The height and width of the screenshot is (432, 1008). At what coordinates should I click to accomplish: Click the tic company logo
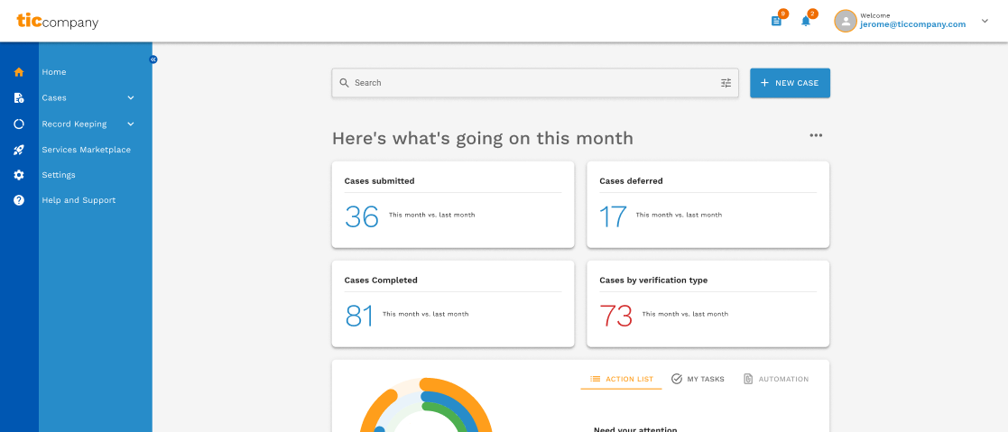pyautogui.click(x=57, y=22)
